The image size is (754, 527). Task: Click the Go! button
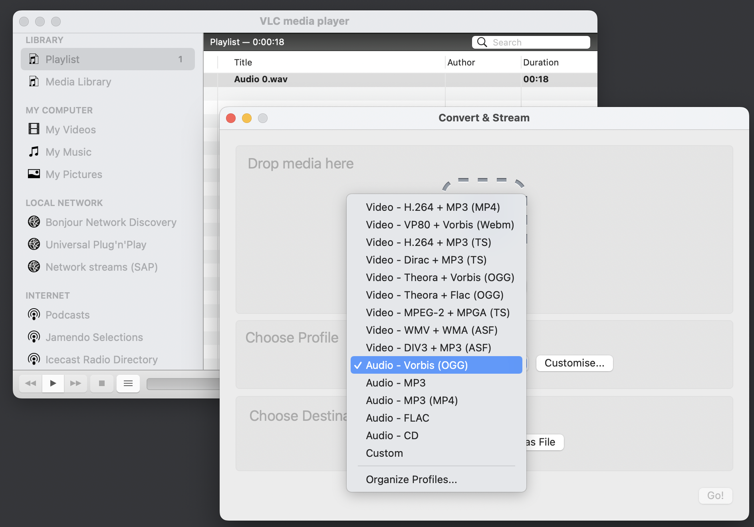click(715, 496)
